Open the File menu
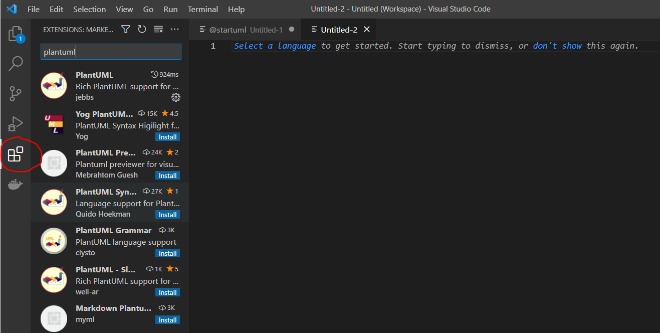The image size is (660, 333). click(34, 9)
